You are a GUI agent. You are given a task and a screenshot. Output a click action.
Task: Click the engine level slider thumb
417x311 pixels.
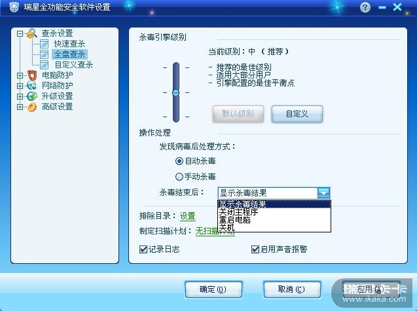coord(176,92)
